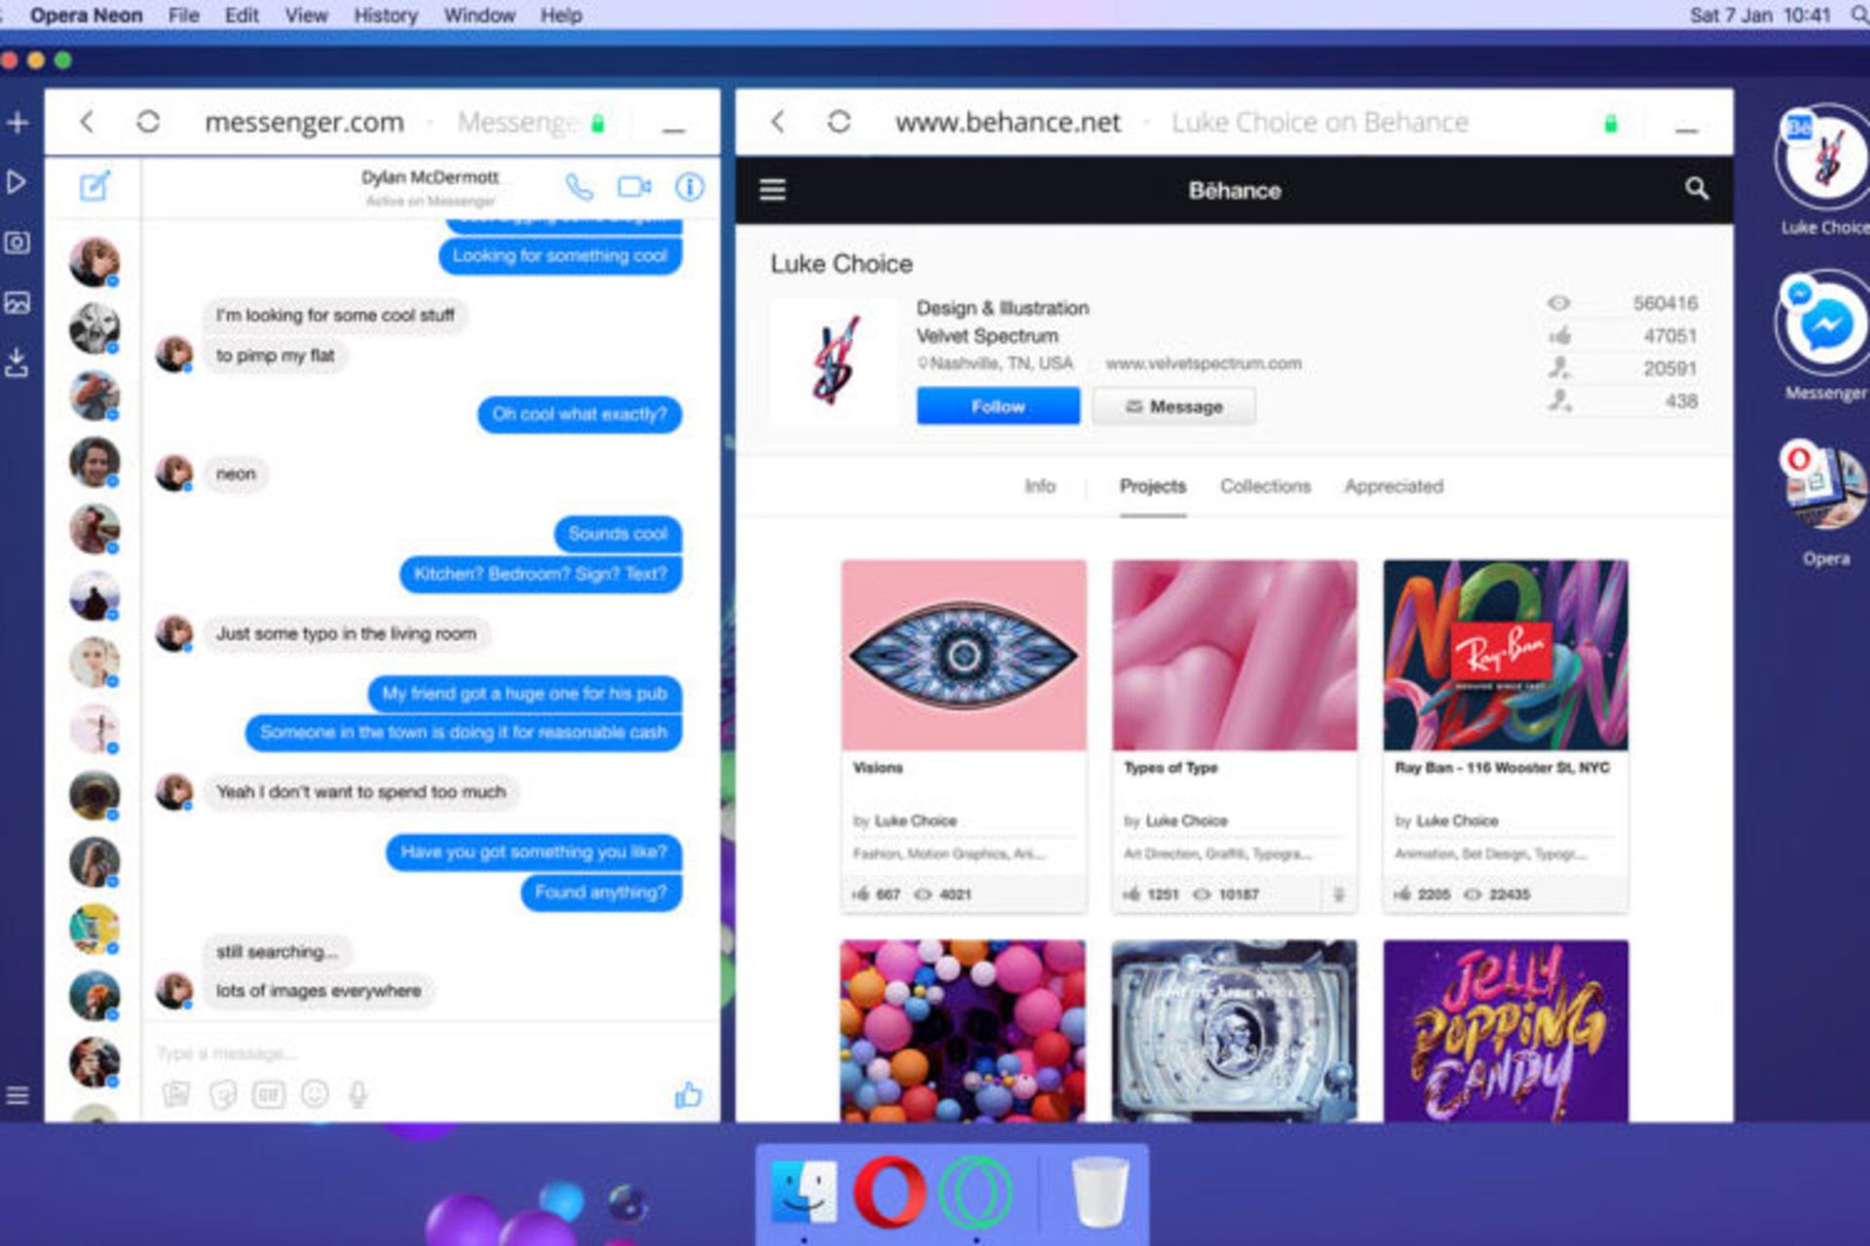1870x1246 pixels.
Task: Open the downloads icon in left sidebar
Action: pos(18,362)
